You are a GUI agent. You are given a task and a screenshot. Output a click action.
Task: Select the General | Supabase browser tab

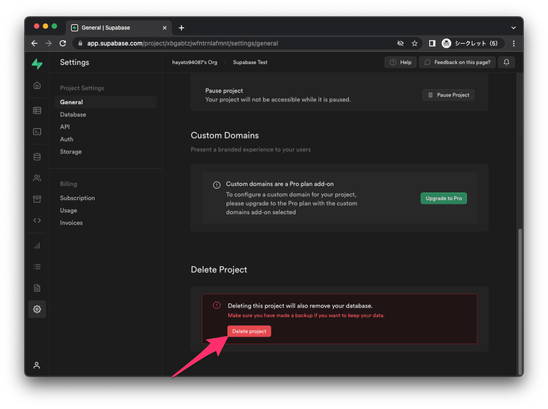[119, 28]
